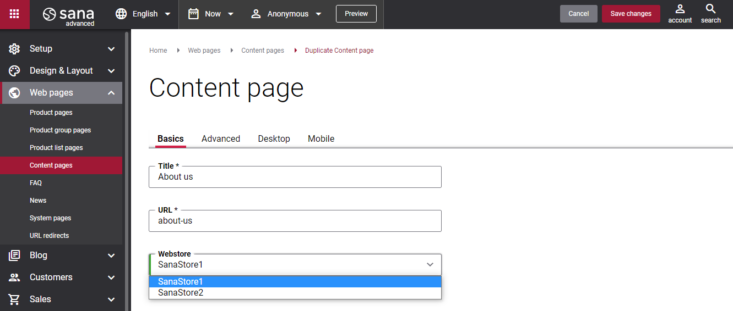Open Content pages in sidebar
The image size is (733, 311).
[61, 165]
